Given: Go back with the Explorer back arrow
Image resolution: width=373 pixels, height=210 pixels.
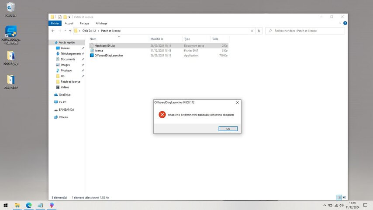Looking at the screenshot, I should pyautogui.click(x=53, y=31).
